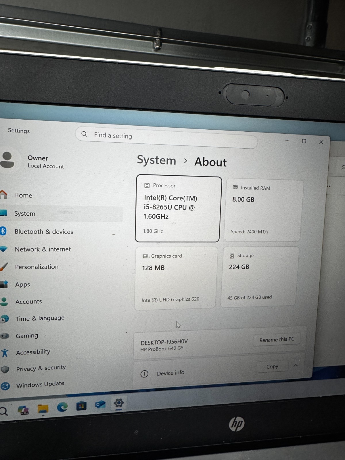Click the Windows Update sync icon
Screen dimensions: 345x460
[x=5, y=386]
